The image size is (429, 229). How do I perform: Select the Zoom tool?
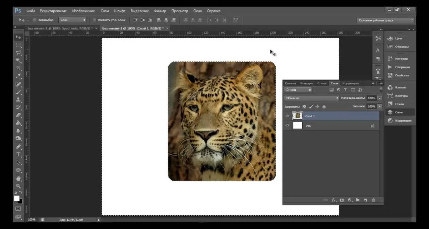pos(18,186)
